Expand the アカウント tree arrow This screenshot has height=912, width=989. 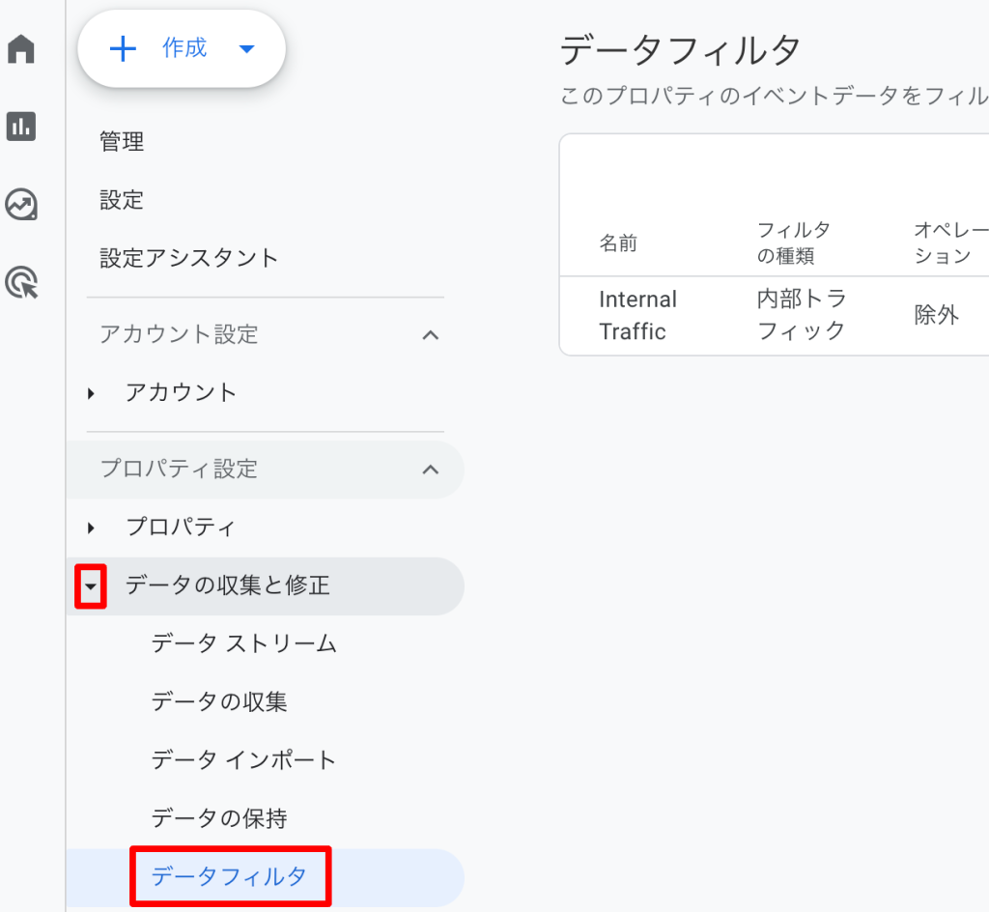click(91, 393)
